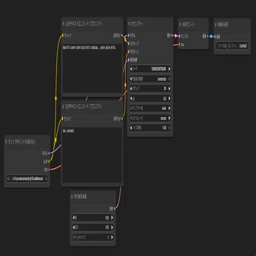
Task: Collapse the Kサンプラー node via its title dot
Action: click(129, 24)
